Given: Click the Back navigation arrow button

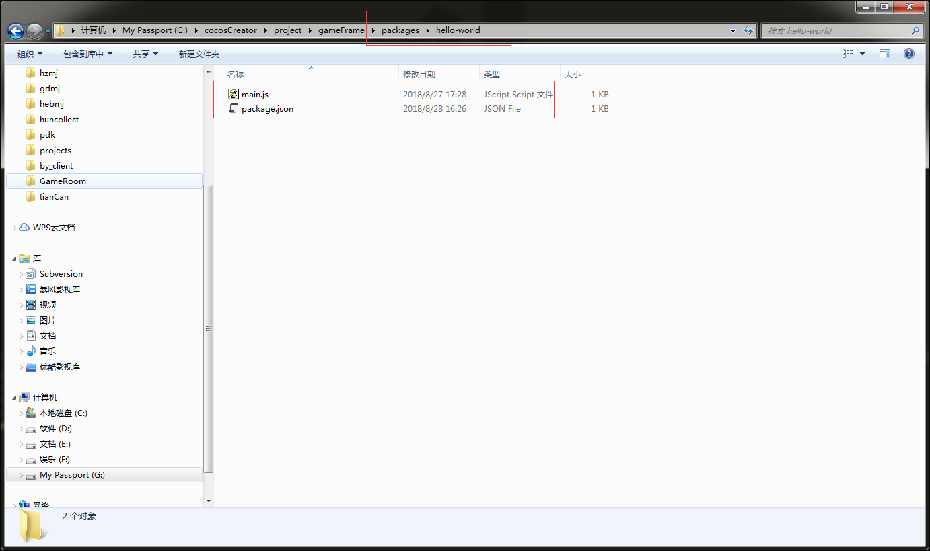Looking at the screenshot, I should 15,30.
